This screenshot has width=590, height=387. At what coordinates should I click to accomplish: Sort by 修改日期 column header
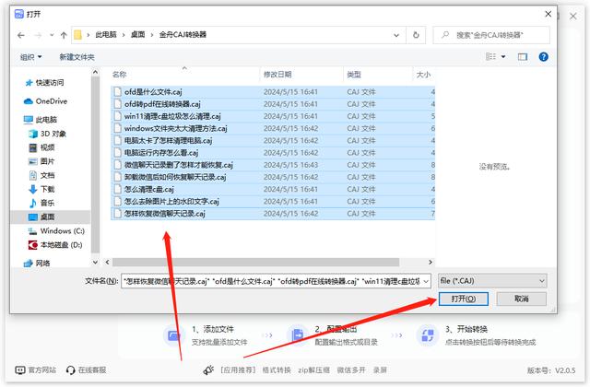coord(277,75)
